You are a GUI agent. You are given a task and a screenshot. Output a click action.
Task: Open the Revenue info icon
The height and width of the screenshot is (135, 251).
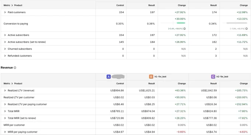pyautogui.click(x=15, y=68)
